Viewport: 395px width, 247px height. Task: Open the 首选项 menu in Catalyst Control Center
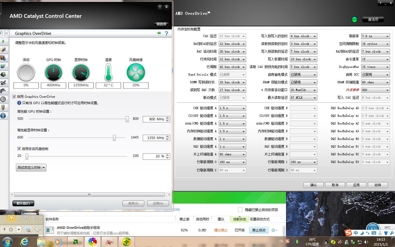(161, 24)
